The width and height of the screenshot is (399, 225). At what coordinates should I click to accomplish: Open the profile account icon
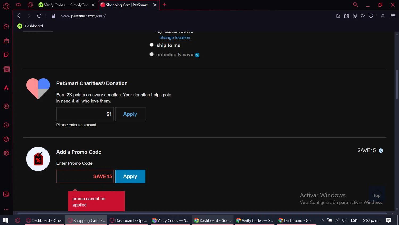(383, 16)
